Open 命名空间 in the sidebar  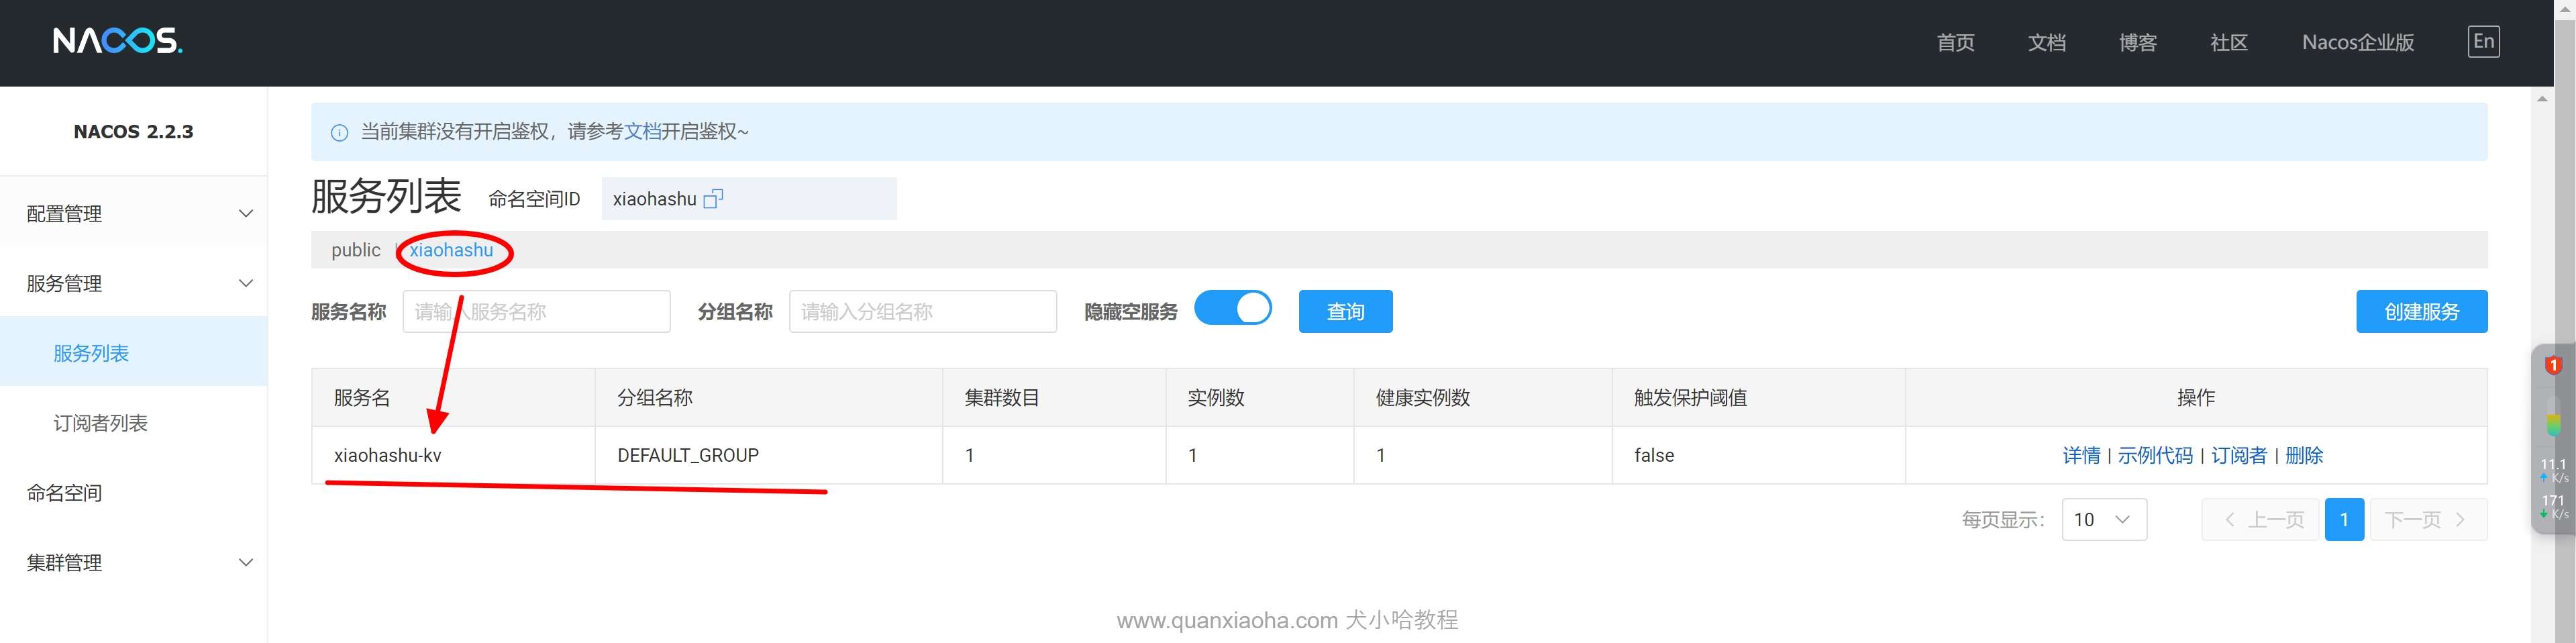click(x=64, y=493)
